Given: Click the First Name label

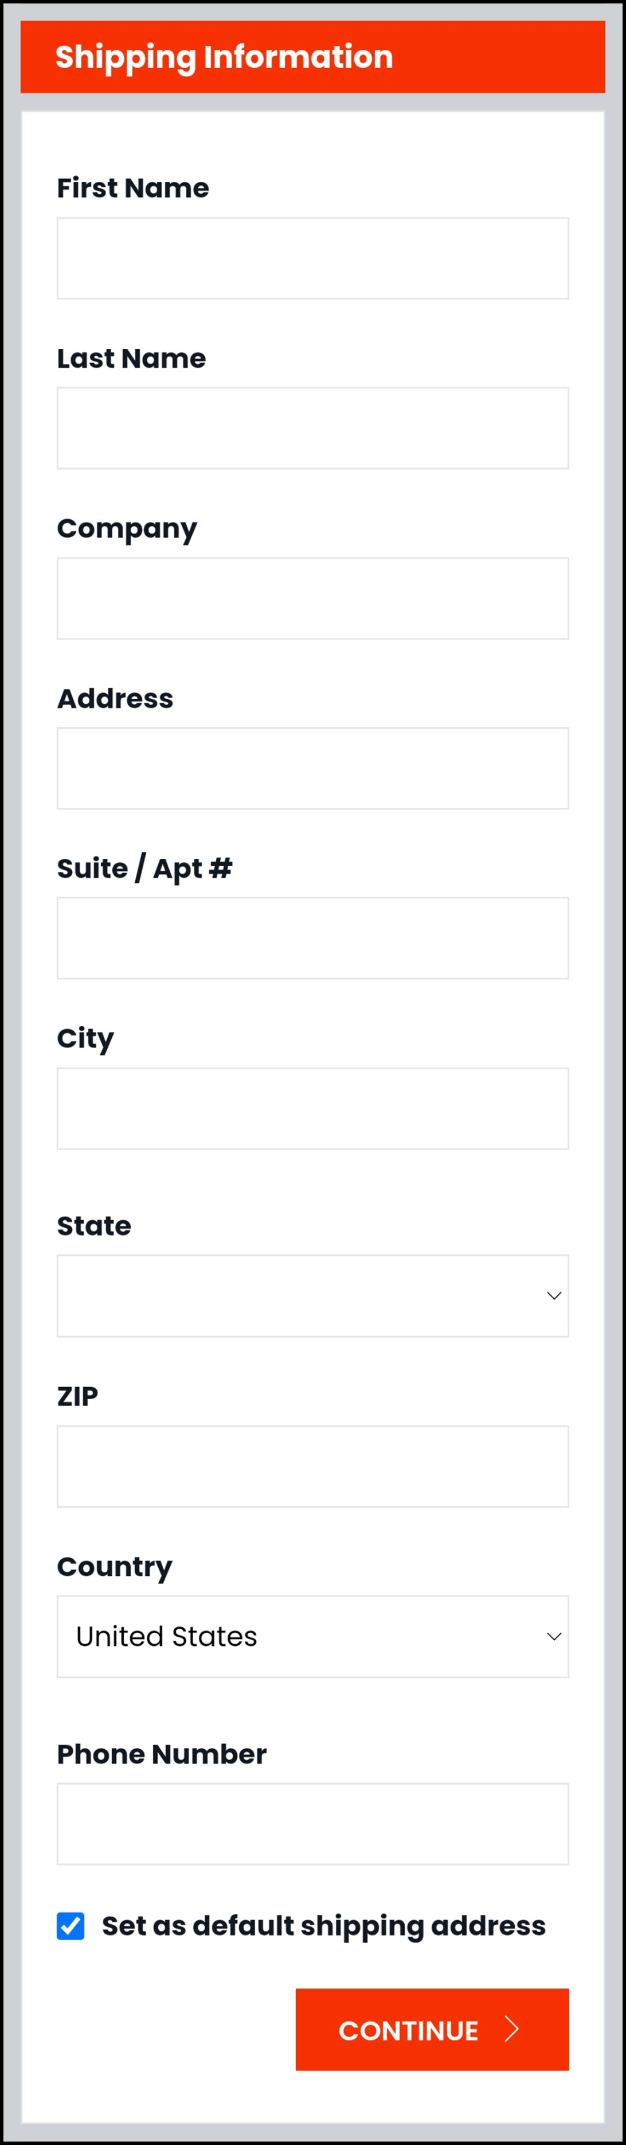Looking at the screenshot, I should pyautogui.click(x=133, y=188).
